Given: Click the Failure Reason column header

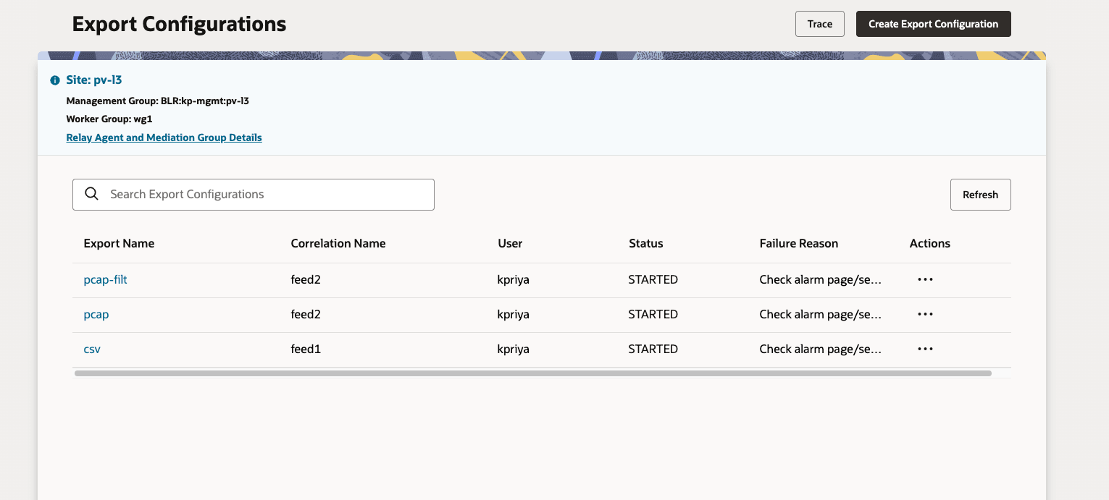Looking at the screenshot, I should [x=799, y=243].
